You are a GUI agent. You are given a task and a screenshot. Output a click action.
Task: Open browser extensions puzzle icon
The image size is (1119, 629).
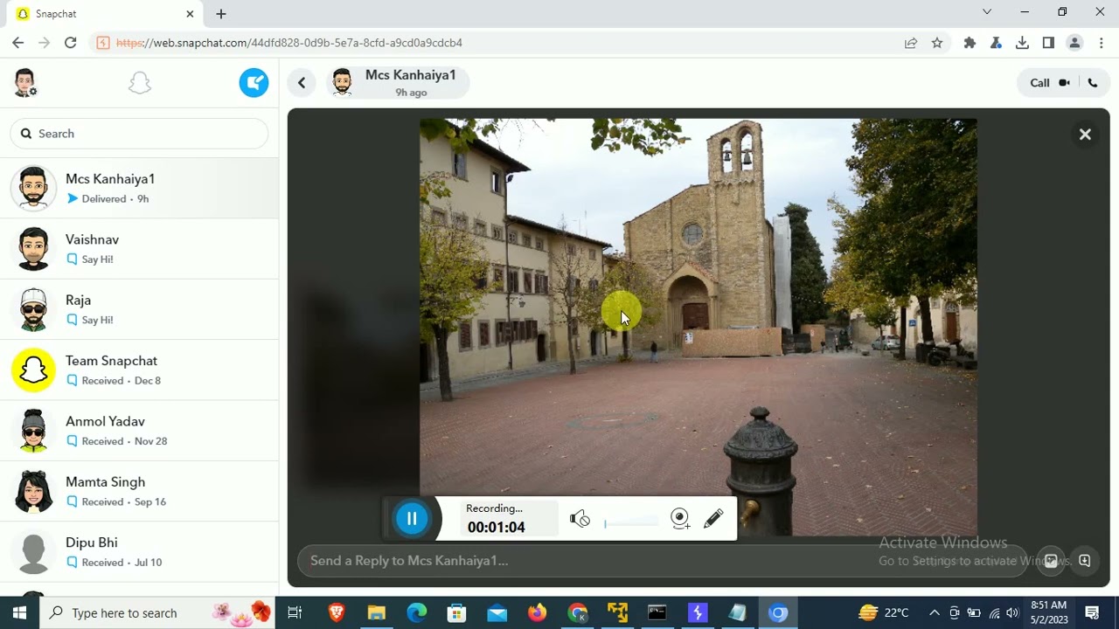(970, 43)
